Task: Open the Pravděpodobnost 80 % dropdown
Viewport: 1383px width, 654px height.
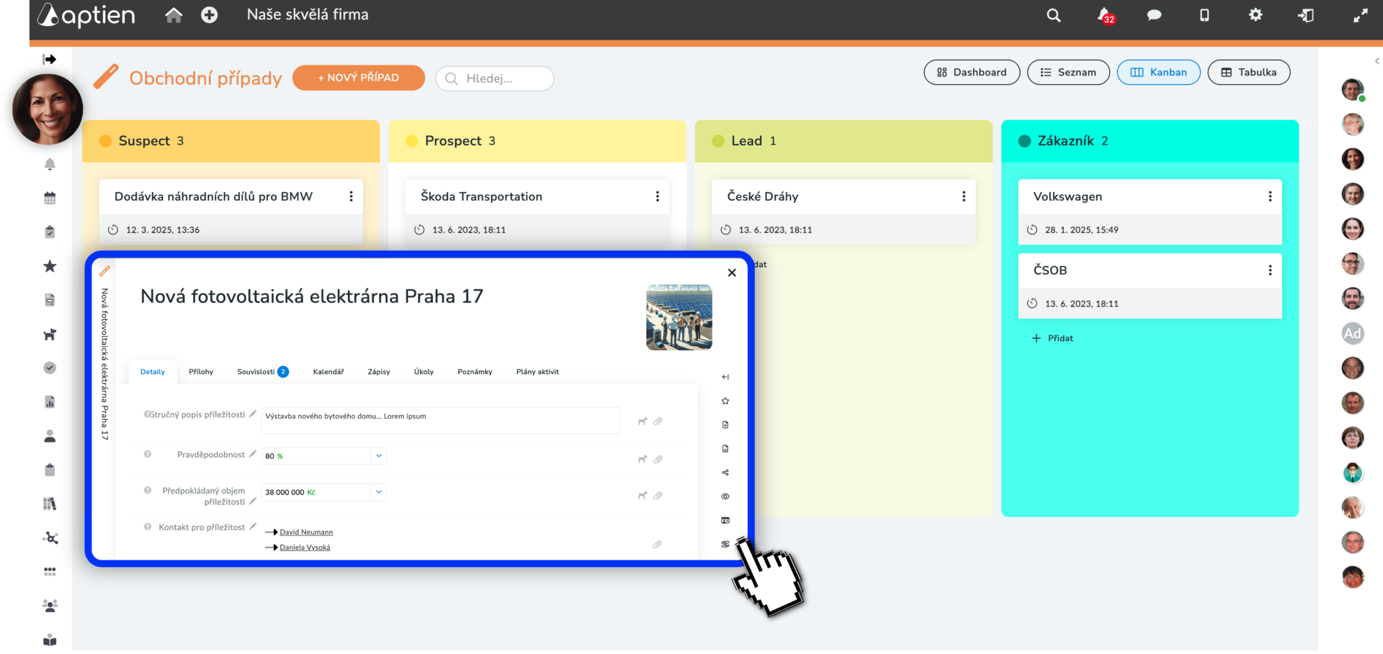Action: [378, 455]
